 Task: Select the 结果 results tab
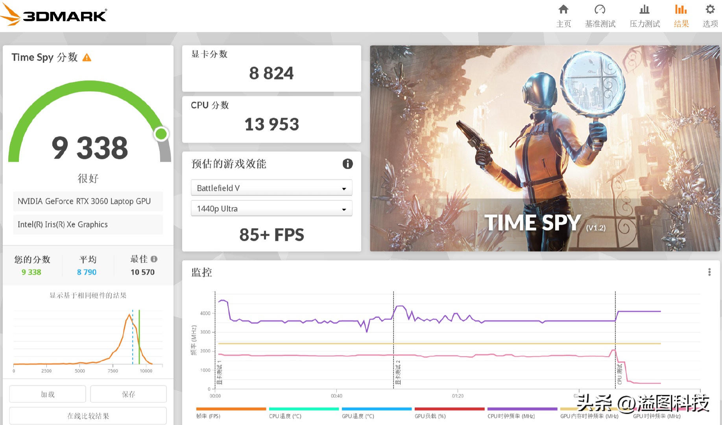[681, 16]
